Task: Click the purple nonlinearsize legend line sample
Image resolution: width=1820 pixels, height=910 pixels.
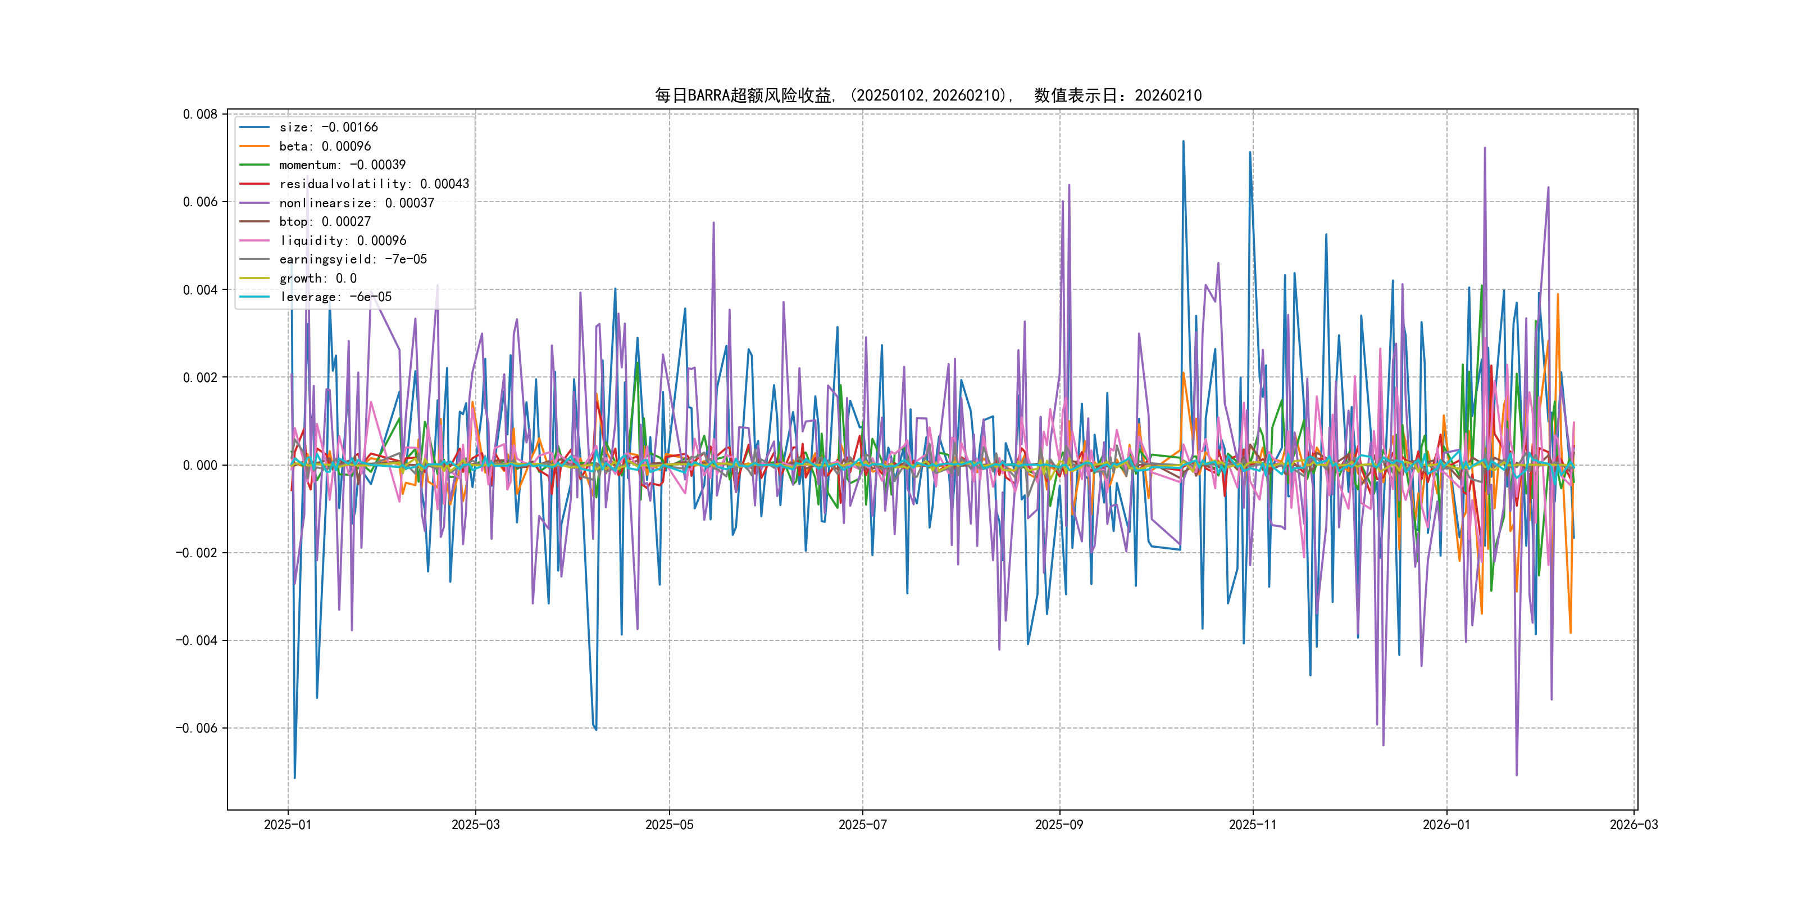Action: (x=254, y=203)
